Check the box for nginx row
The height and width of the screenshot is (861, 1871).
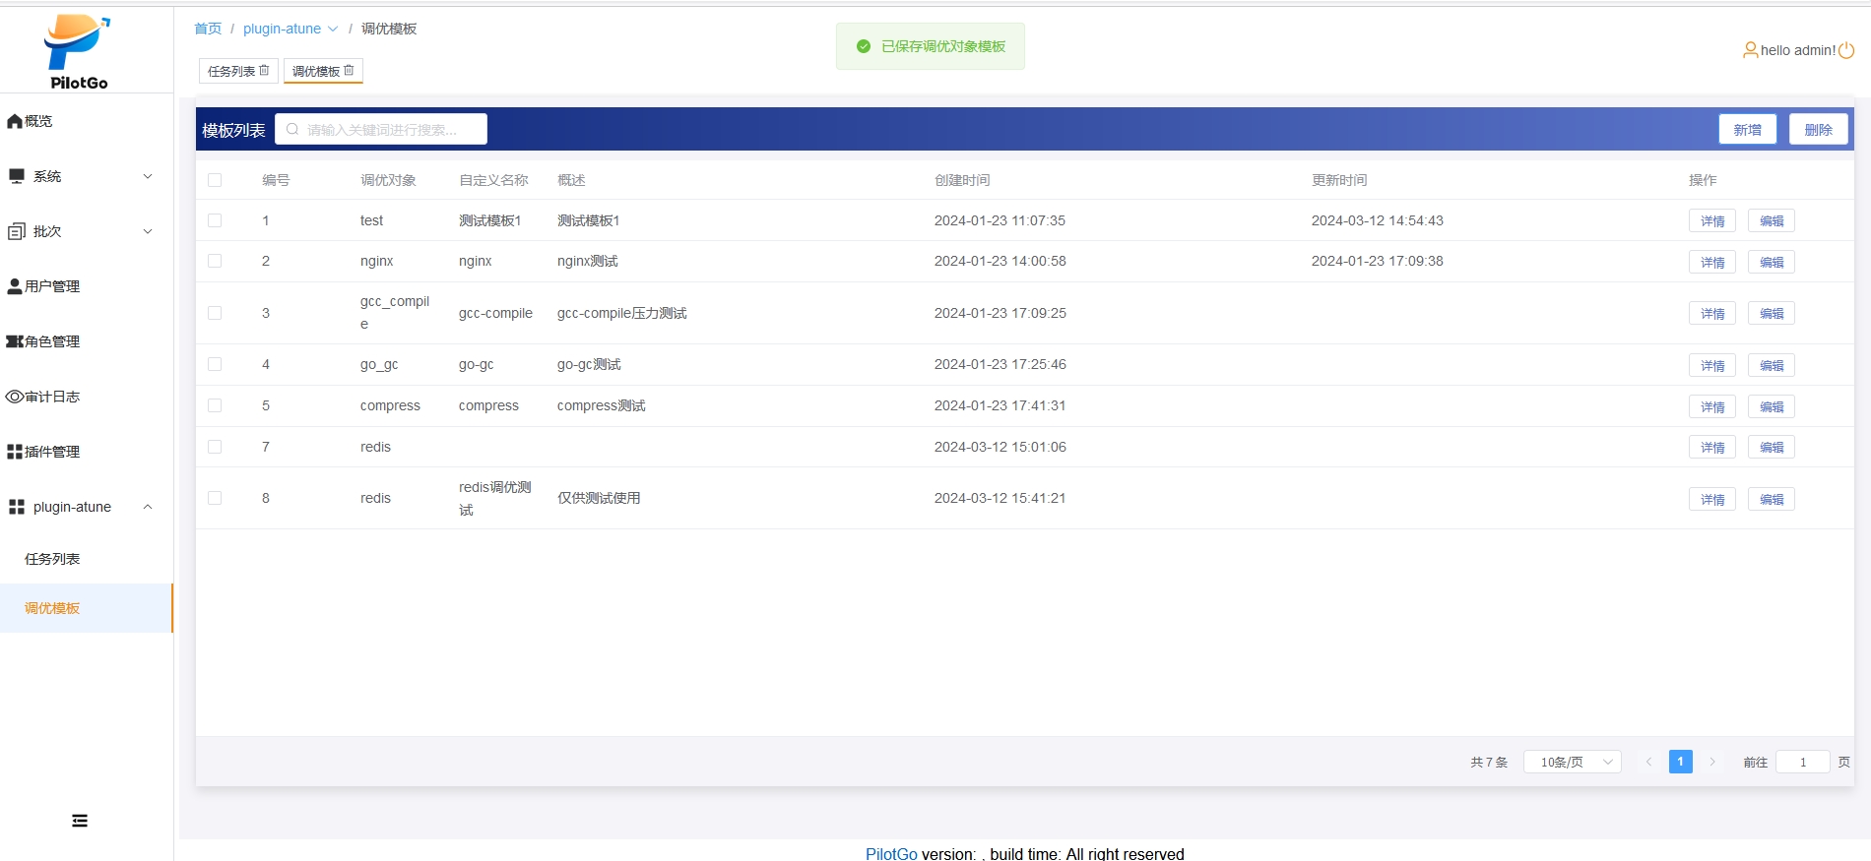[x=215, y=261]
